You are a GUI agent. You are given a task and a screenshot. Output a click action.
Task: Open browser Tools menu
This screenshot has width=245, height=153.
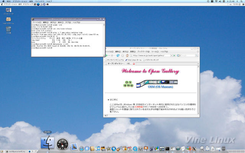pyautogui.click(x=155, y=52)
